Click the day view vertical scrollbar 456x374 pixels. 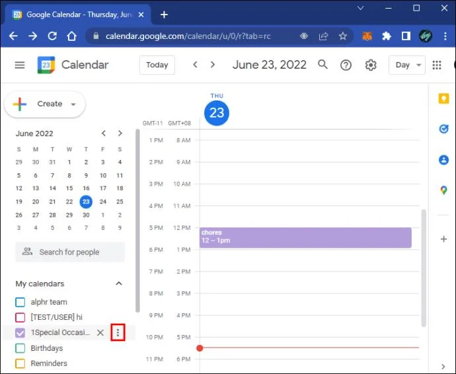tap(424, 268)
